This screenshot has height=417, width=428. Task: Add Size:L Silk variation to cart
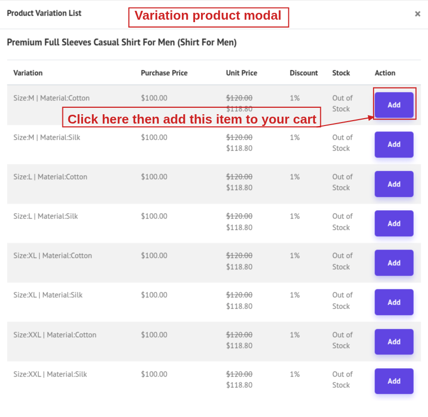pos(394,224)
